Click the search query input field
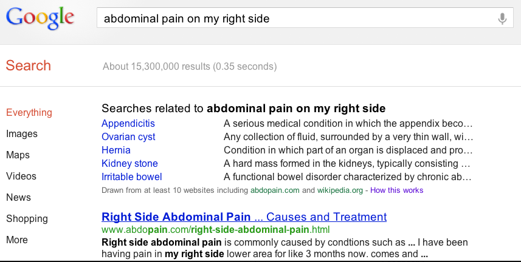This screenshot has height=262, width=521. [298, 19]
